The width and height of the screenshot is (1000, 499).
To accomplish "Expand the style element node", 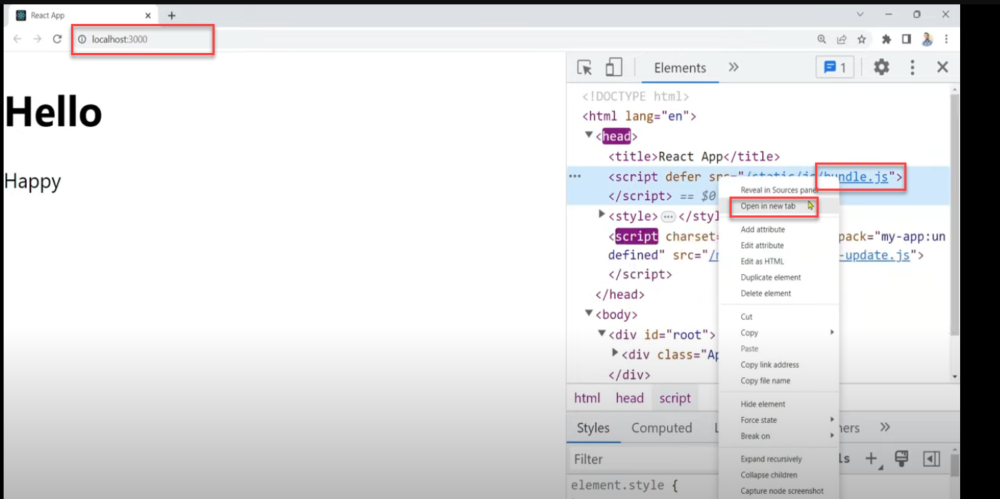I will (602, 214).
